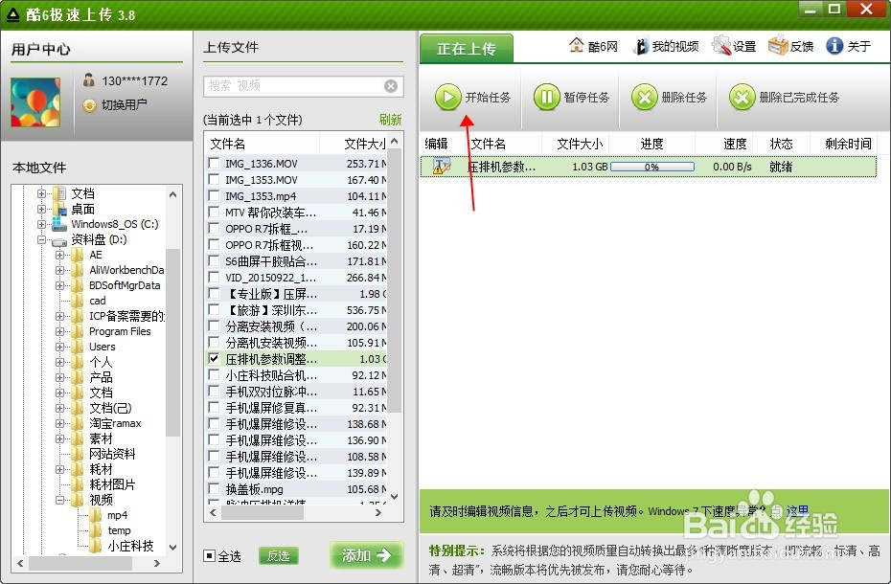Check the 换盖板.mpg checkbox
The height and width of the screenshot is (584, 891).
click(x=214, y=488)
